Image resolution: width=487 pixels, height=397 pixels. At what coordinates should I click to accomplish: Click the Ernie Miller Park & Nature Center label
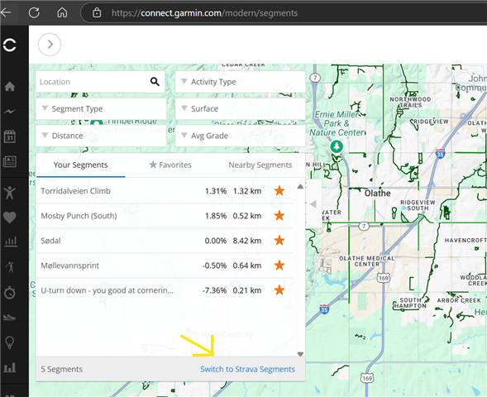337,123
